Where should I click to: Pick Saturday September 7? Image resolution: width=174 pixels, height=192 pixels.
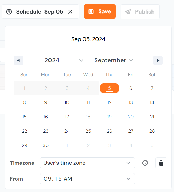[152, 88]
